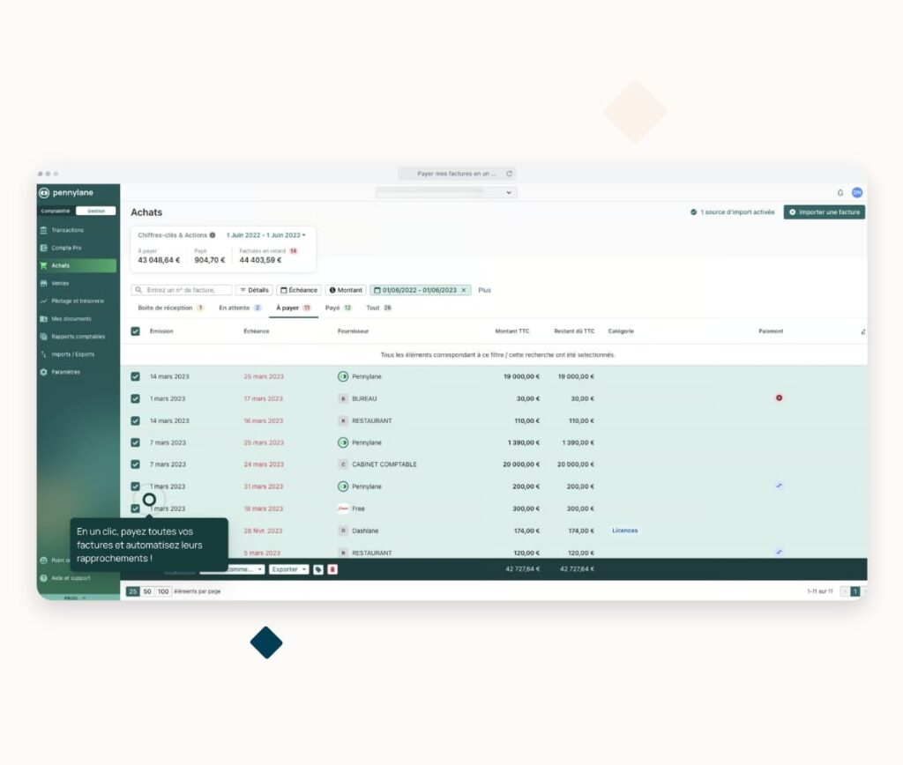Click the invoice number search field

coord(182,290)
